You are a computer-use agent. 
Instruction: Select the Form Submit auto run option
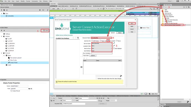tap(108, 41)
